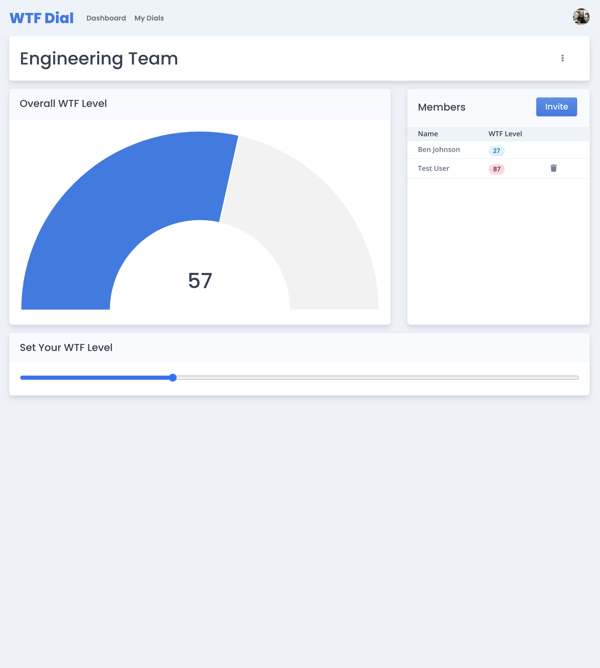Click the Overall WTF Level heading
Screen dimensions: 600x668
(63, 104)
